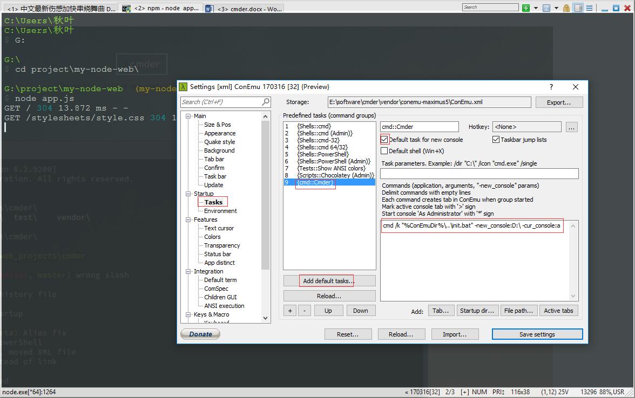635x398 pixels.
Task: Select task {cmd::Cmder} in list
Action: pyautogui.click(x=329, y=182)
